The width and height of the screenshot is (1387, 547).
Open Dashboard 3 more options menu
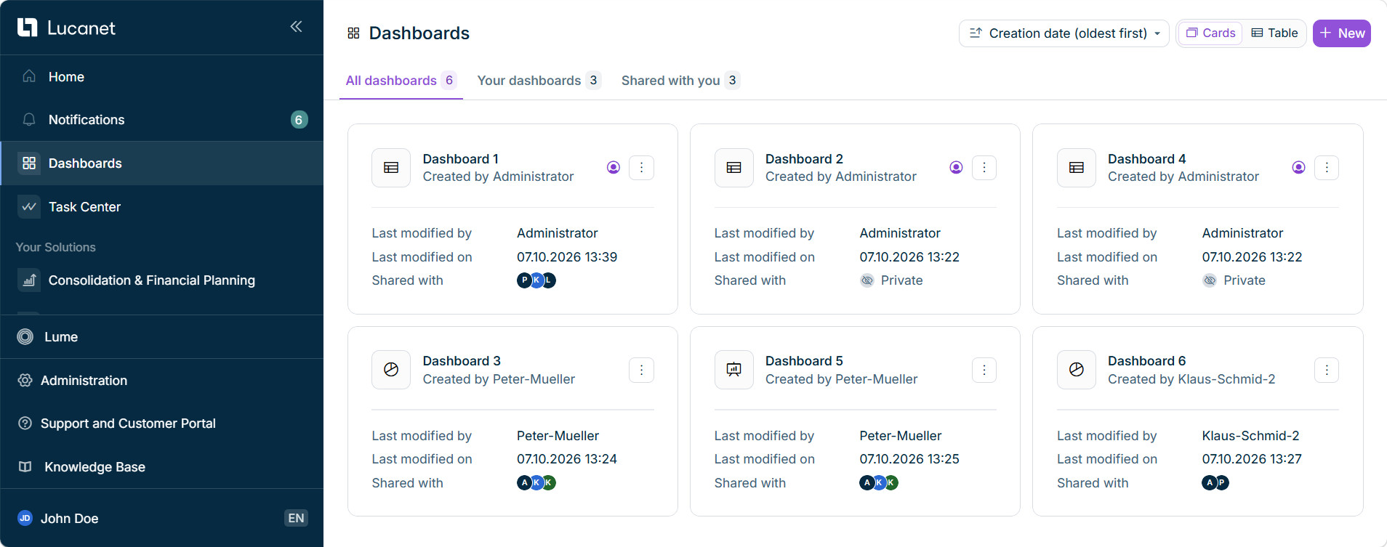pyautogui.click(x=641, y=370)
